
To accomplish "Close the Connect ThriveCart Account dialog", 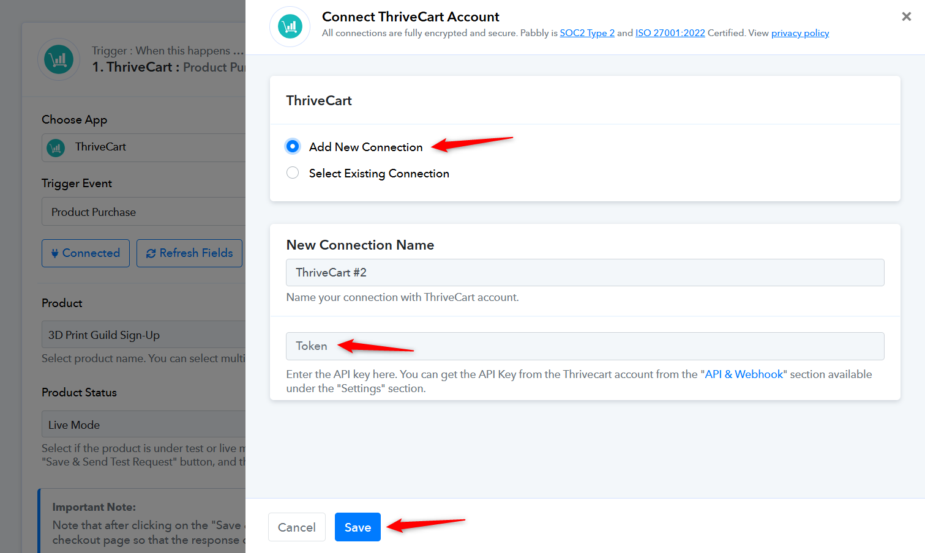I will (906, 17).
